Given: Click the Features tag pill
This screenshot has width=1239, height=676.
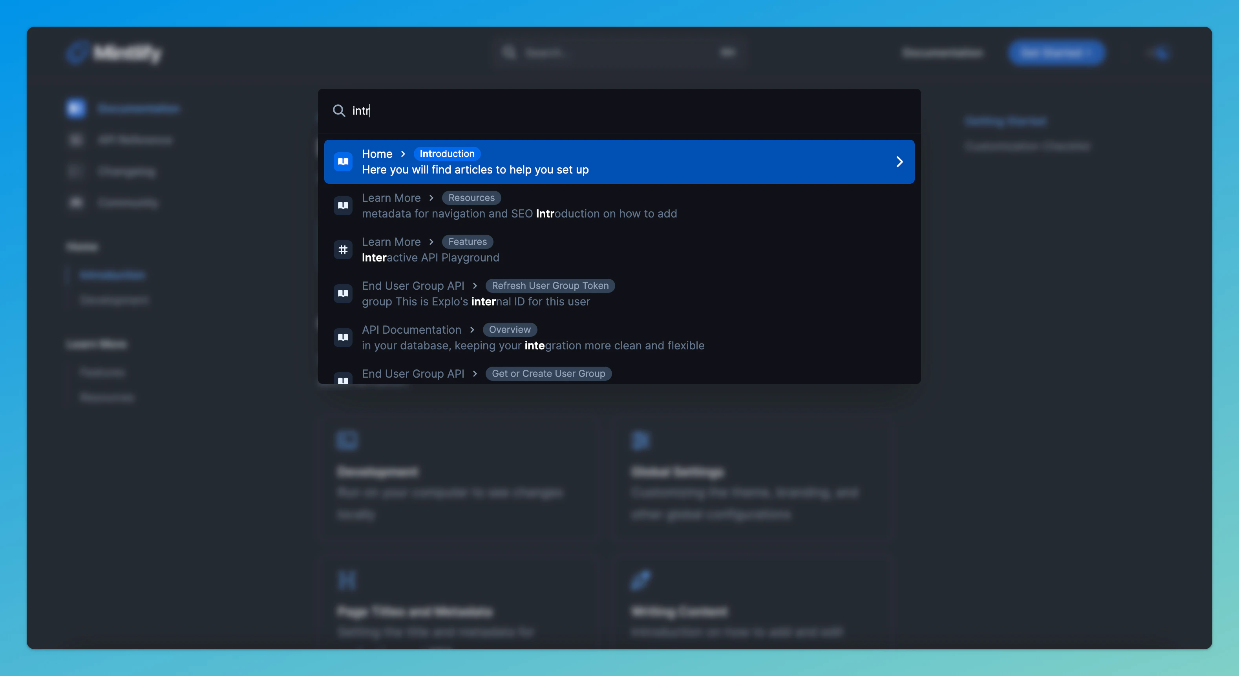Looking at the screenshot, I should coord(467,242).
